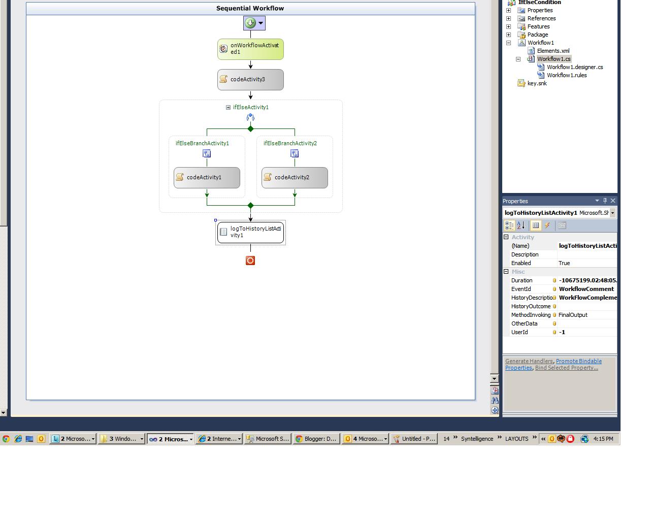The height and width of the screenshot is (520, 650).
Task: Click the designer binoculars navigate icon
Action: [x=495, y=401]
